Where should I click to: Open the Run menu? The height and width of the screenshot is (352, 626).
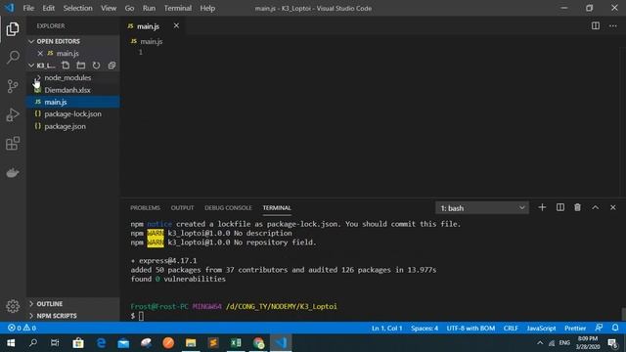click(149, 8)
